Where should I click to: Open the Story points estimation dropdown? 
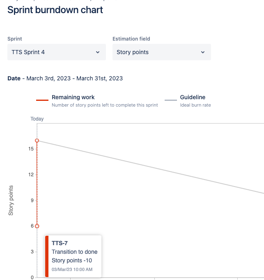point(162,52)
